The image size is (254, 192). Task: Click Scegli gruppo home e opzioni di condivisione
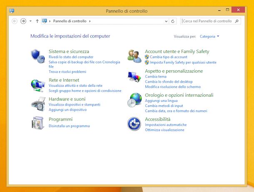(x=85, y=91)
